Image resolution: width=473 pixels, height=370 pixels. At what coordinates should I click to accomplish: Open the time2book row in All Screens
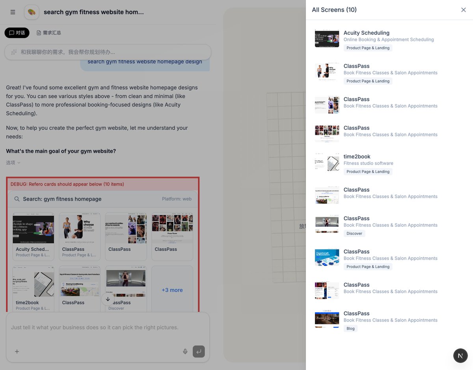click(x=389, y=164)
